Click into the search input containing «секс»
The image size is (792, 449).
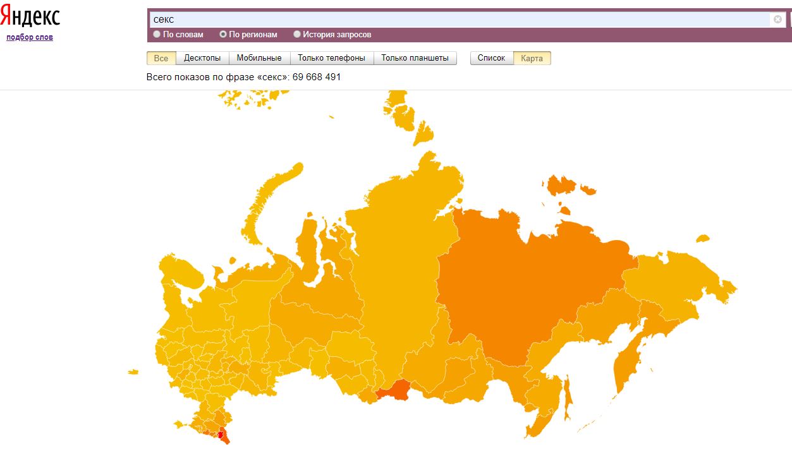[x=460, y=20]
